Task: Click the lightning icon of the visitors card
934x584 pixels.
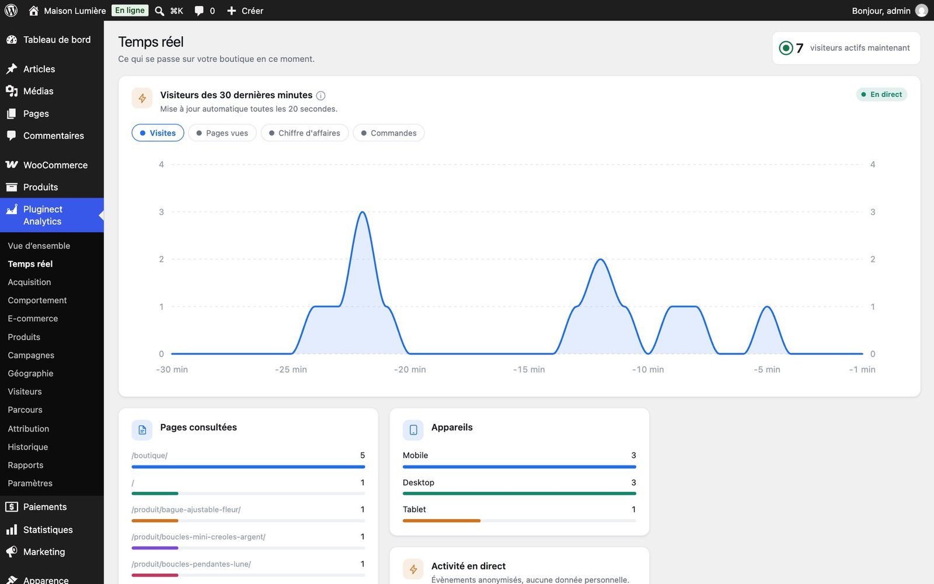Action: (x=142, y=98)
